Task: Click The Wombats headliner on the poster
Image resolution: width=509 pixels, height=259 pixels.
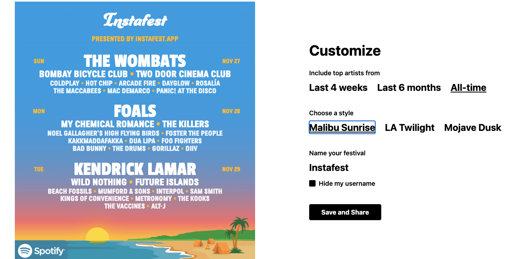Action: 135,61
